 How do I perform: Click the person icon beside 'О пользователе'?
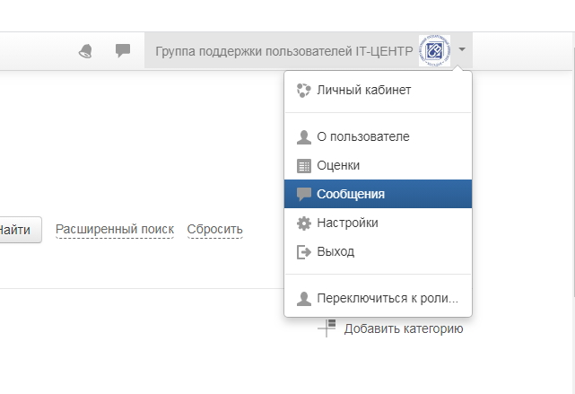click(x=303, y=137)
